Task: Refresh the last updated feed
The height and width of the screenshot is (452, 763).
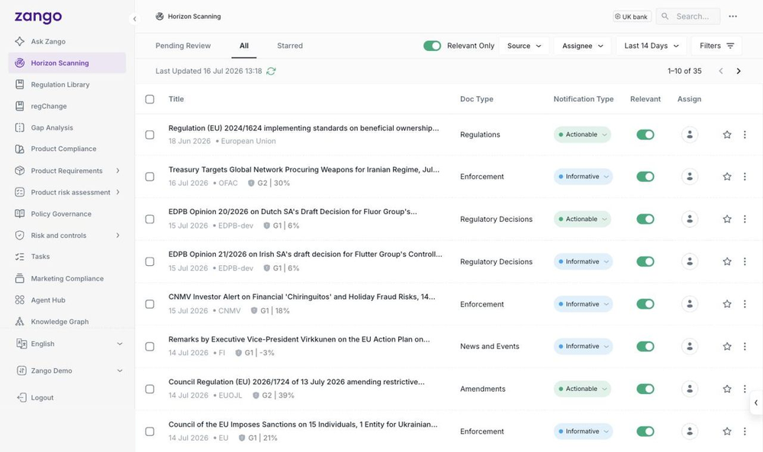Action: [271, 71]
